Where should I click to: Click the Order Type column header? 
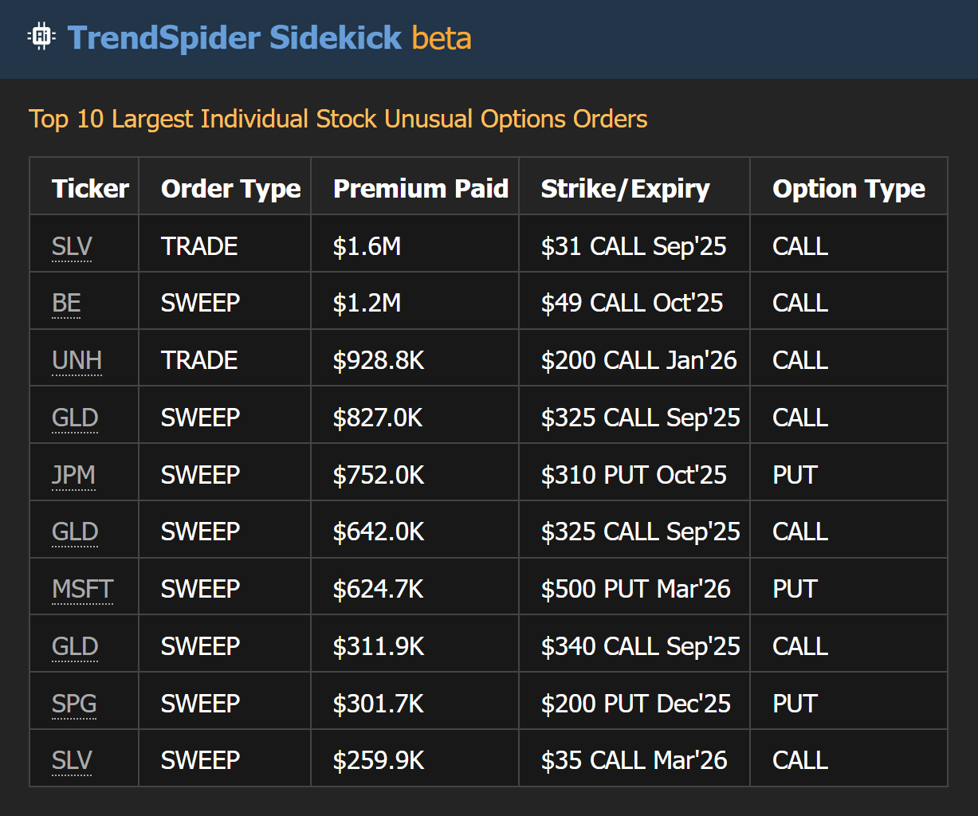coord(231,189)
